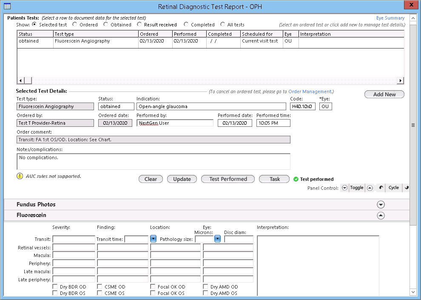Click the 'Performed by' field with NextGen User
Viewport: 421px width, 300px height.
pyautogui.click(x=175, y=123)
